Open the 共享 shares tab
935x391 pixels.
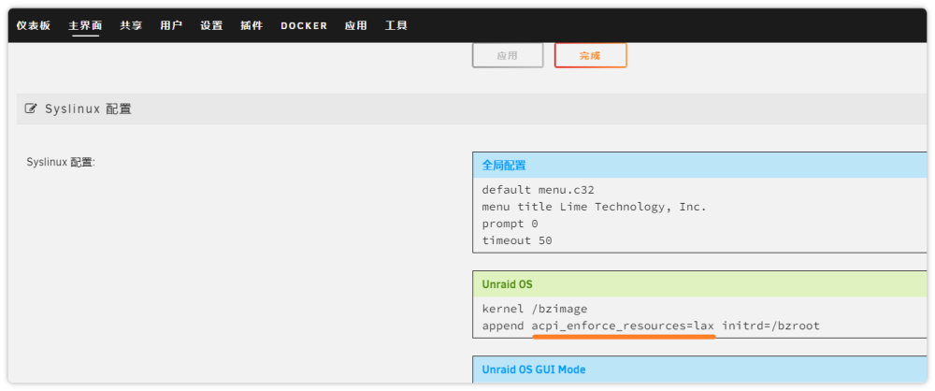point(131,25)
